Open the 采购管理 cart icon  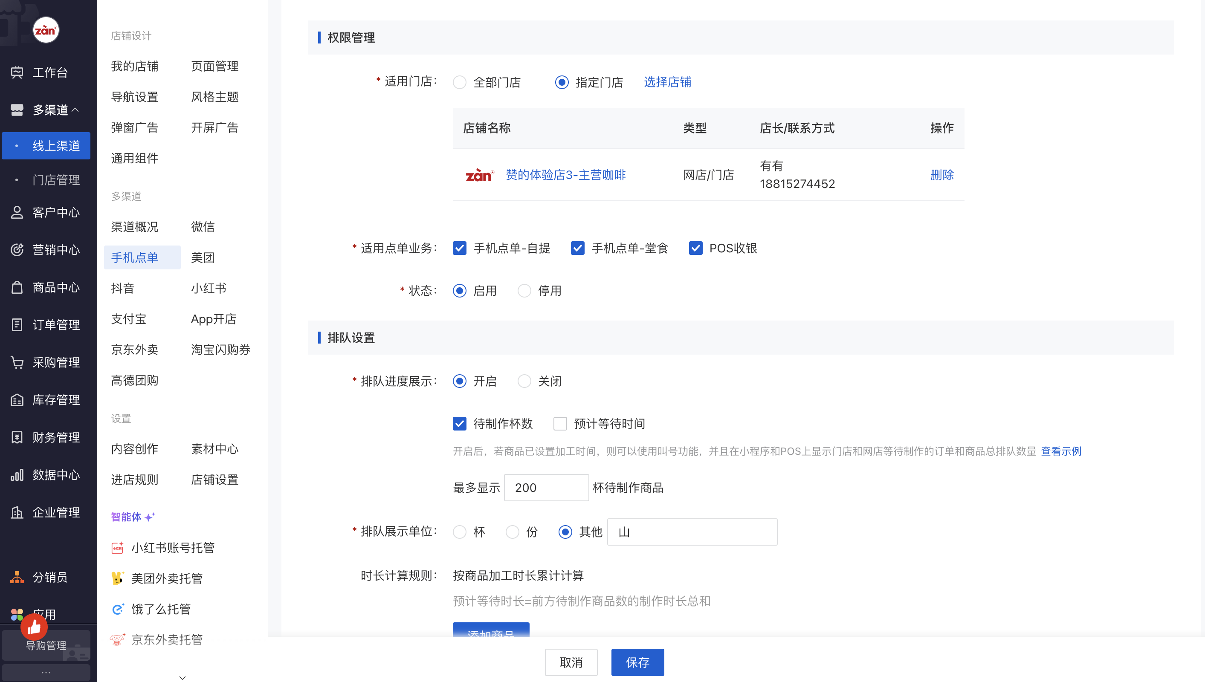17,362
